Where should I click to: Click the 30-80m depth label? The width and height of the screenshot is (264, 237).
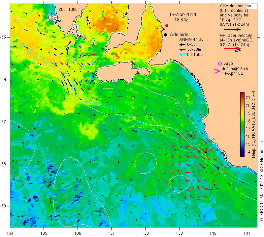[194, 49]
